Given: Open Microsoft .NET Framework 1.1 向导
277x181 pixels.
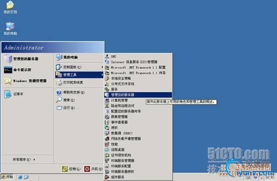Looking at the screenshot, I should (138, 73).
